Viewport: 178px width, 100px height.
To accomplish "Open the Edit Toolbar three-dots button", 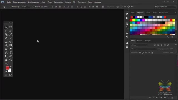I will pyautogui.click(x=6, y=63).
